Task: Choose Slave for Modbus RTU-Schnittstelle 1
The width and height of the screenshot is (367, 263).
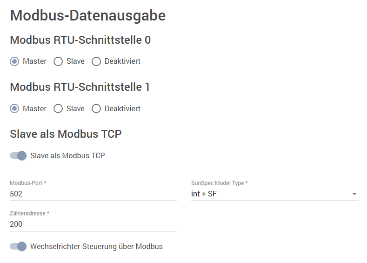Action: 58,108
